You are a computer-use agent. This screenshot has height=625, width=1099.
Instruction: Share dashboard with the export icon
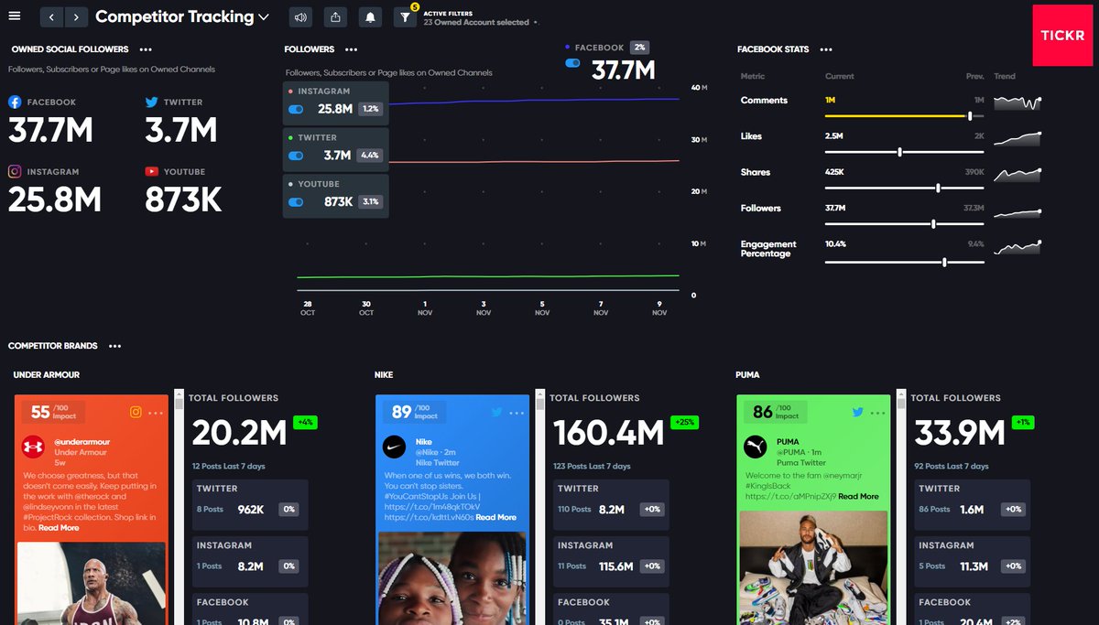335,16
